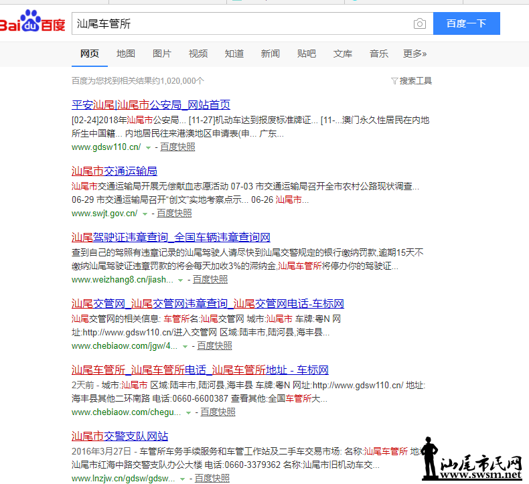The width and height of the screenshot is (529, 484).
Task: Expand dropdown arrow next to www.swjt.gov.cn/
Action: (x=145, y=214)
